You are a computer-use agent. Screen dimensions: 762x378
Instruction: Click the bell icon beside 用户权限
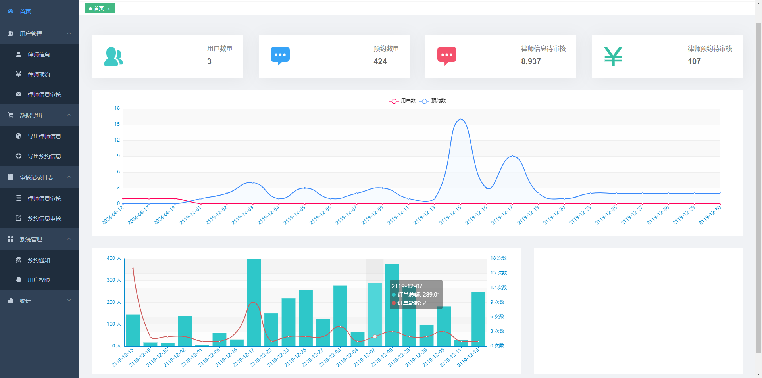coord(19,280)
